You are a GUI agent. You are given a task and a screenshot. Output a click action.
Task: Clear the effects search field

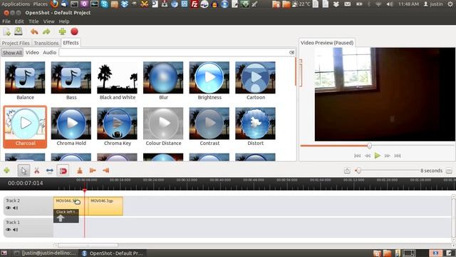click(x=291, y=52)
